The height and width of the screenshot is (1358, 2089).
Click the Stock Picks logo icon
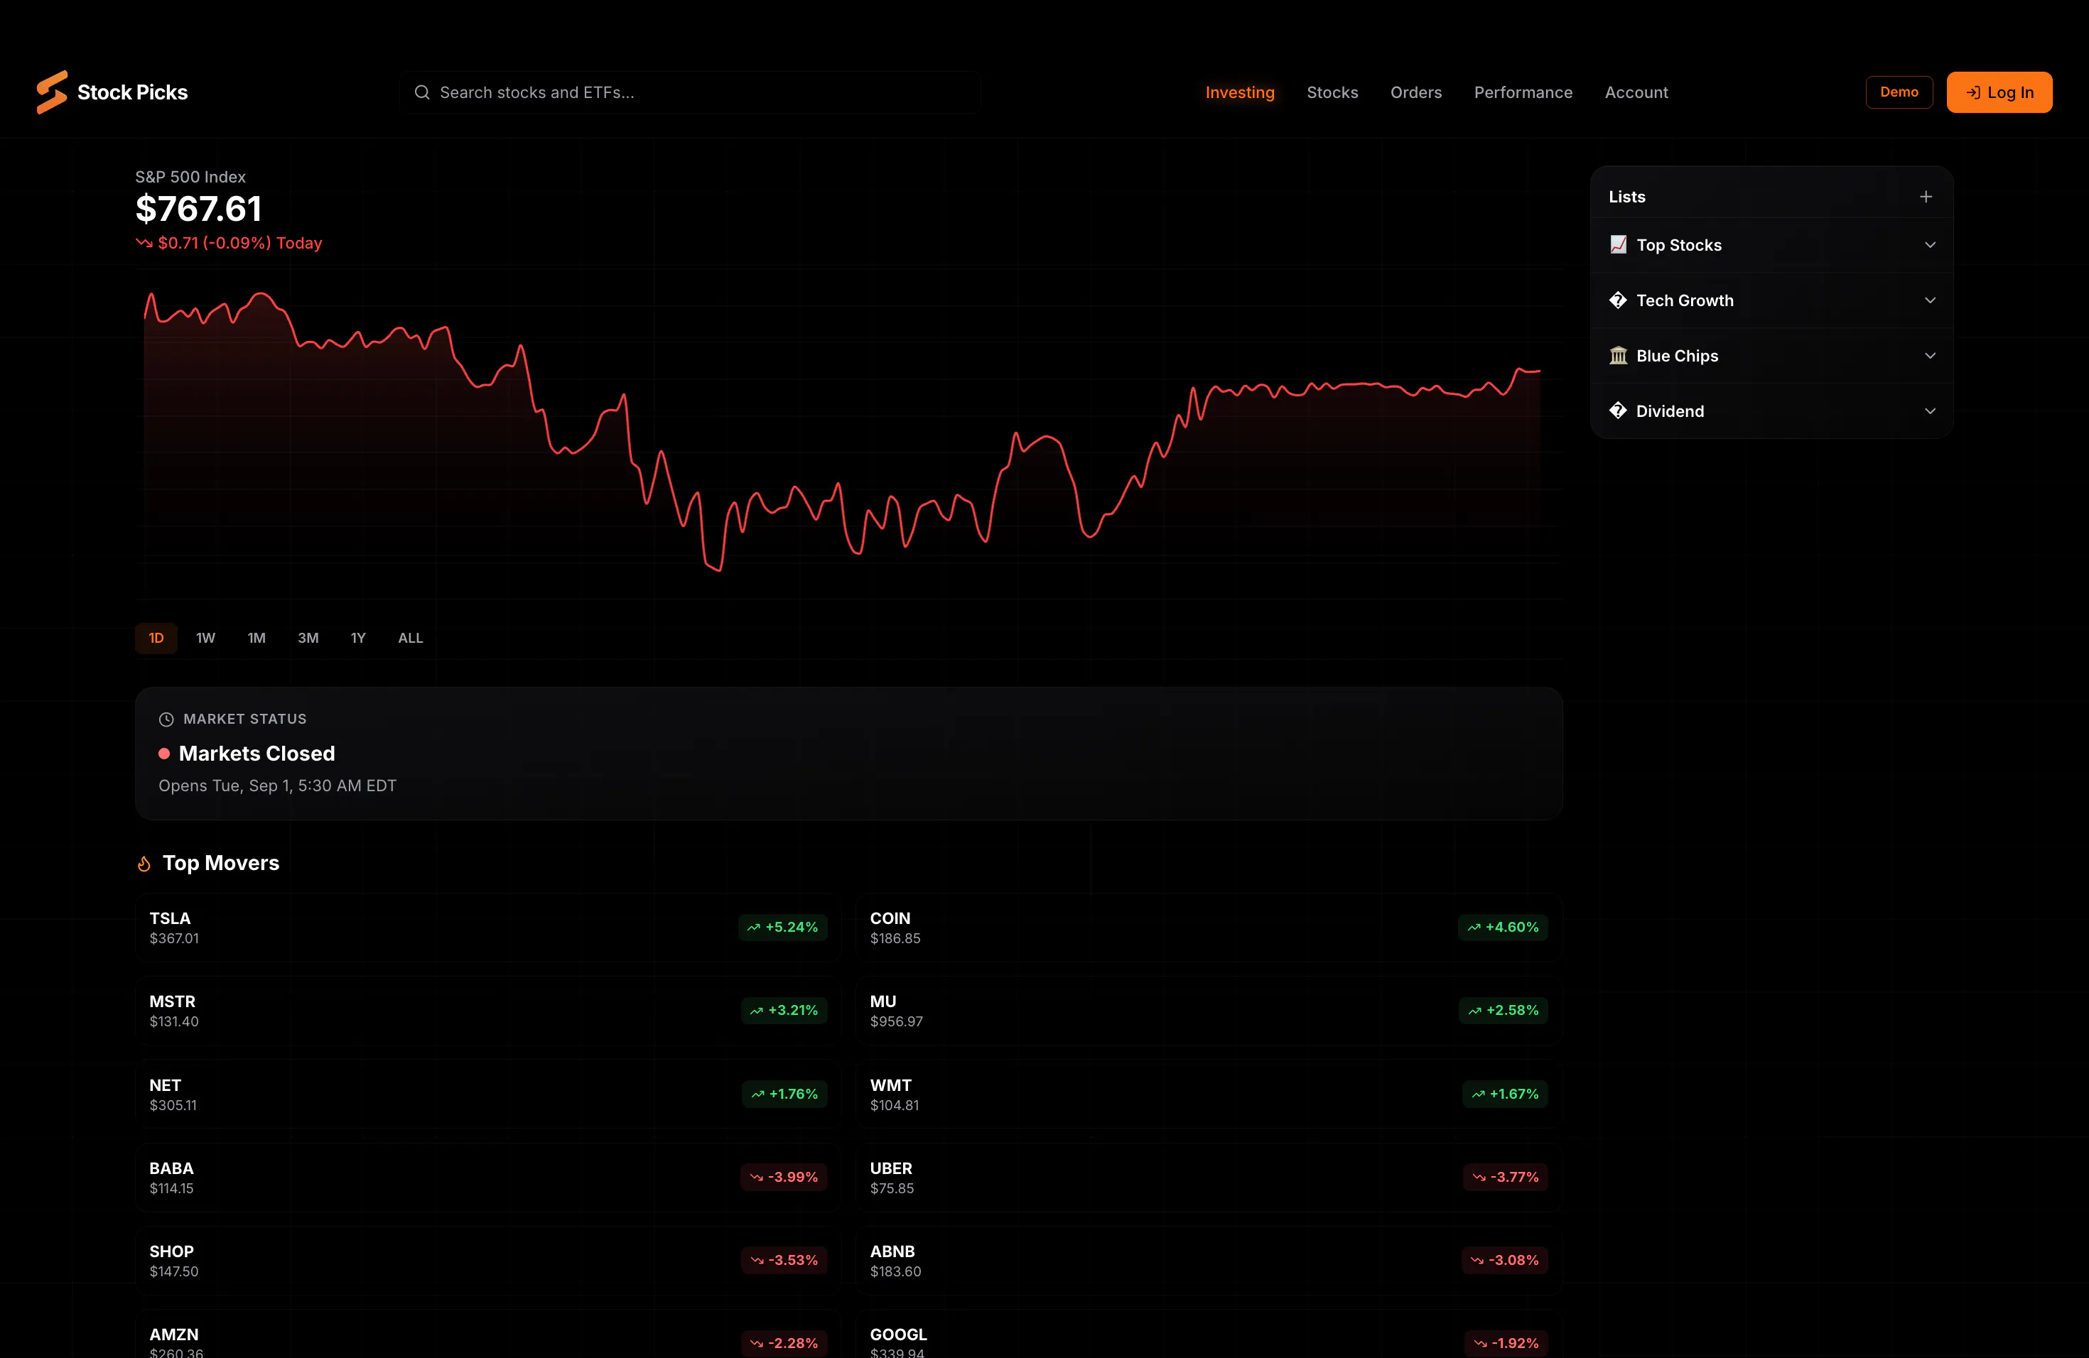click(52, 92)
